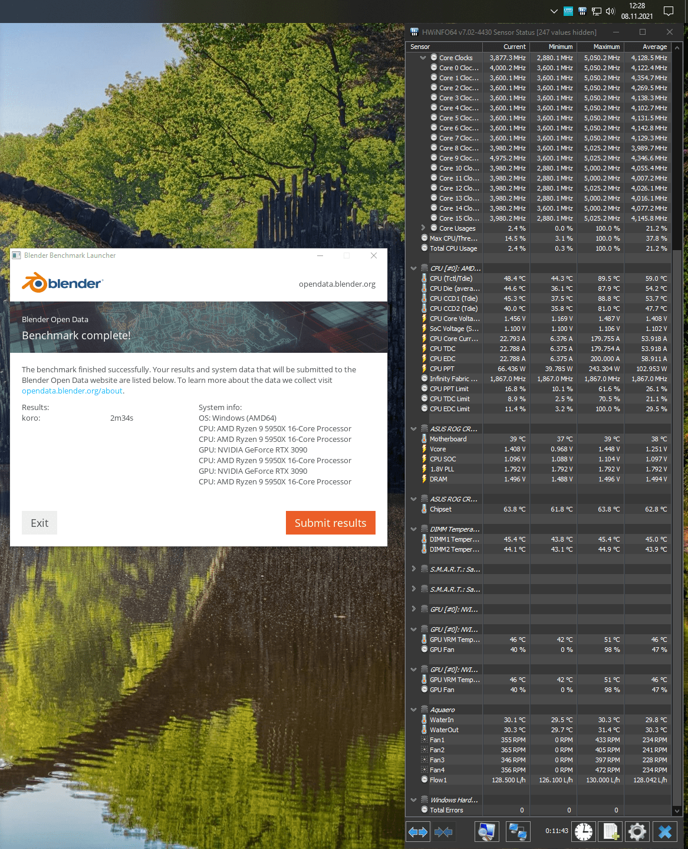Select the 1.8V PLL row
The width and height of the screenshot is (688, 849).
(x=539, y=469)
